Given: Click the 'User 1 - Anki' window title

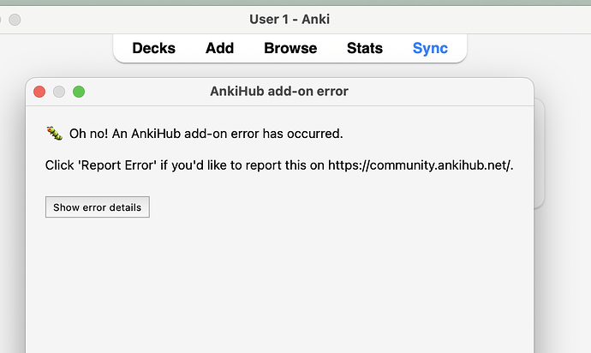Looking at the screenshot, I should (290, 19).
